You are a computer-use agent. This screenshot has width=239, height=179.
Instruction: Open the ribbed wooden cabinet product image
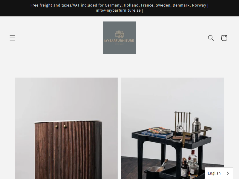[x=66, y=128]
